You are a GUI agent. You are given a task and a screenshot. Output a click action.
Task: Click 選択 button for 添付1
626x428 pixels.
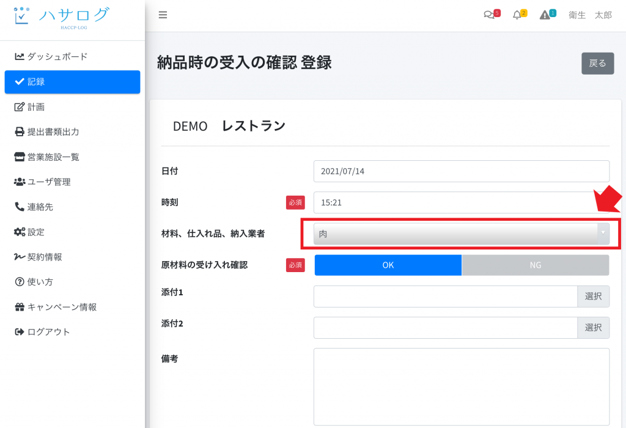[593, 297]
